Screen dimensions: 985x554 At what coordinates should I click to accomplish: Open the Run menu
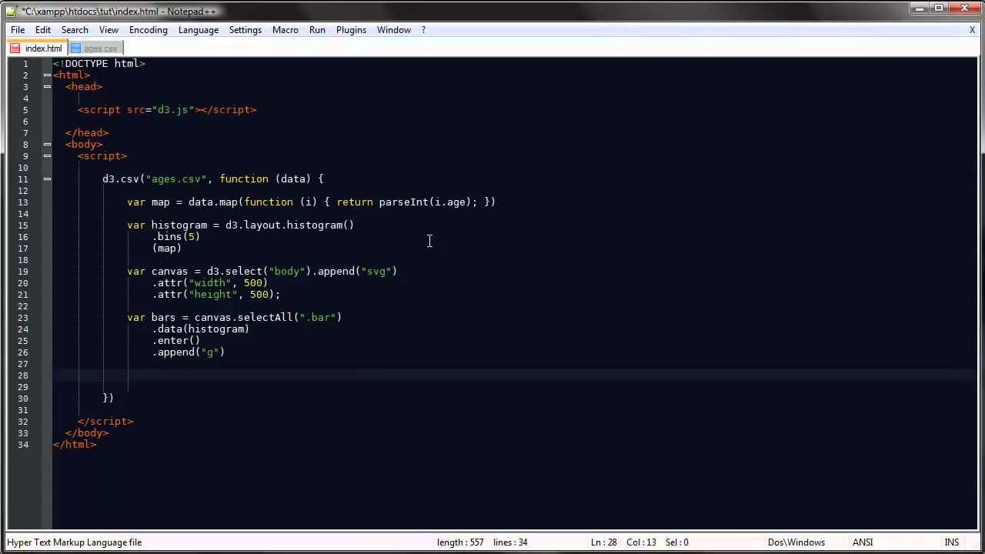(x=317, y=30)
